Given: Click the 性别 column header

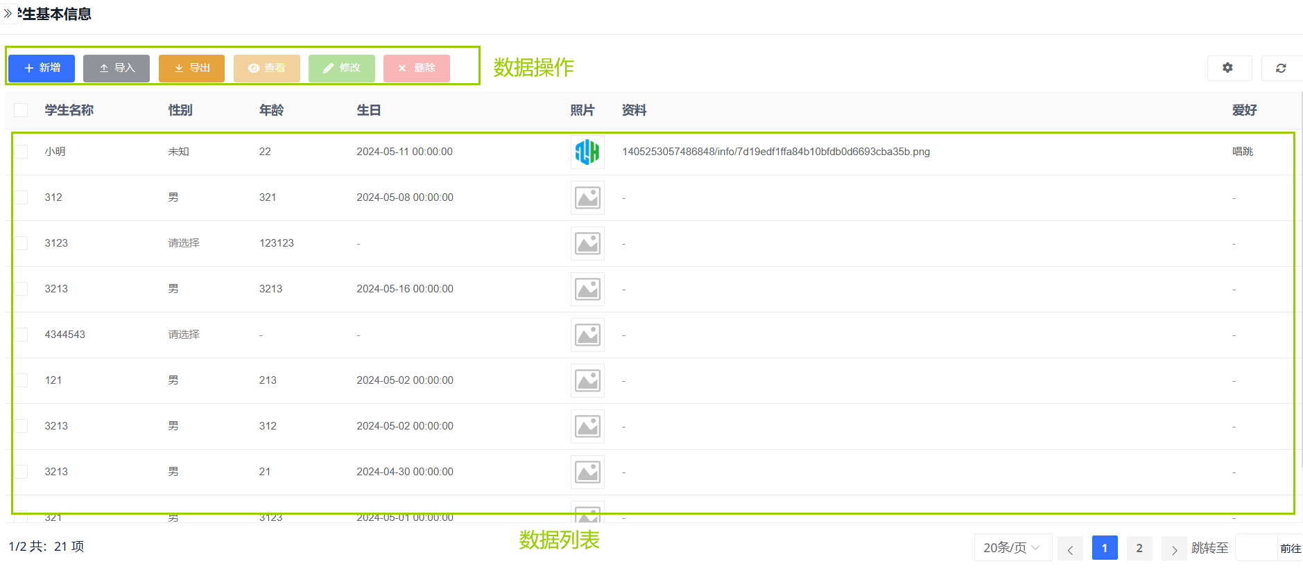Looking at the screenshot, I should pos(180,110).
